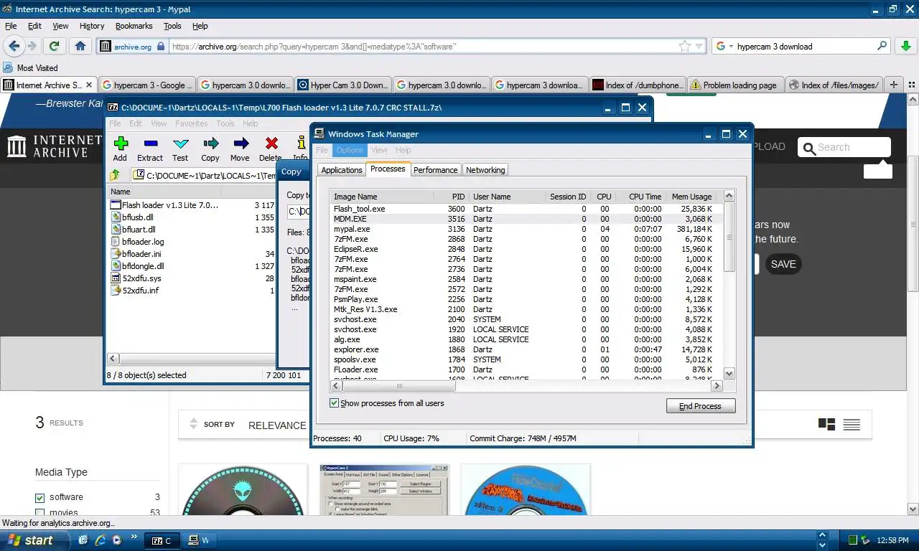Open Options menu in Task Manager
This screenshot has width=919, height=551.
click(x=350, y=150)
